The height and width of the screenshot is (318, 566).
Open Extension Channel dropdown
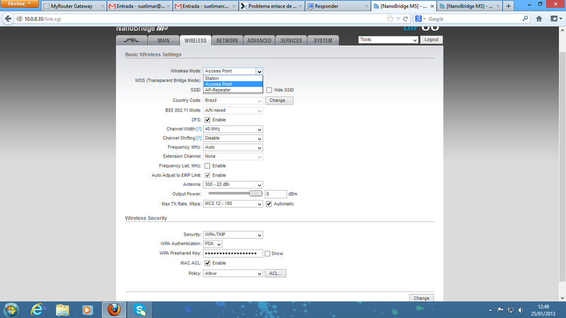[x=233, y=156]
